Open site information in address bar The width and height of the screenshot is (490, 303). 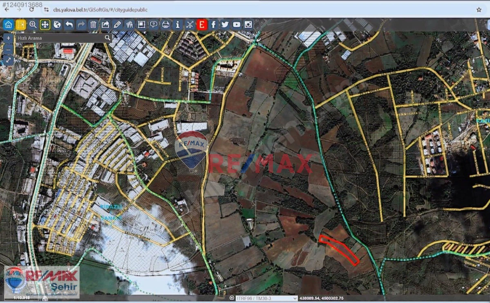coord(47,10)
